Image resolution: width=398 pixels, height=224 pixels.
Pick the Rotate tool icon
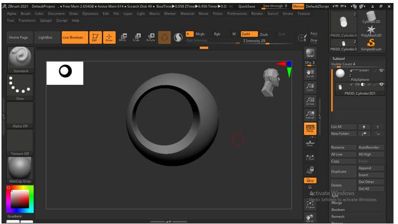click(150, 37)
